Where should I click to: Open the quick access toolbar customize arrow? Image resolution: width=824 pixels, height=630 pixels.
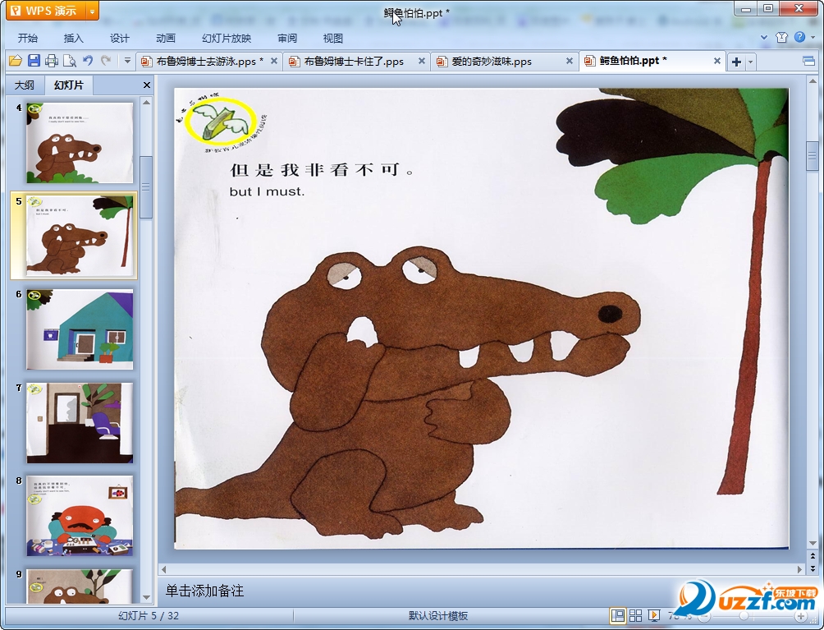[x=127, y=61]
